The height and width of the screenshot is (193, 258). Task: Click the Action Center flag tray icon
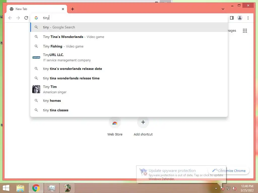[x=222, y=188]
